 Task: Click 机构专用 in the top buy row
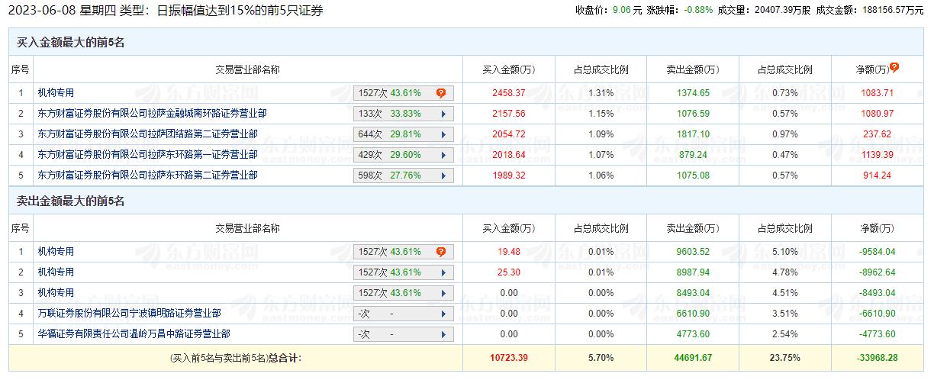[x=56, y=93]
